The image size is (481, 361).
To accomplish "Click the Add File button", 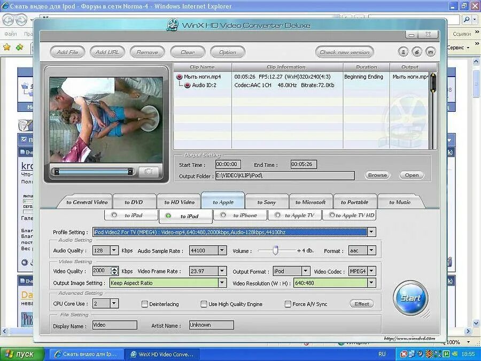I will [67, 52].
